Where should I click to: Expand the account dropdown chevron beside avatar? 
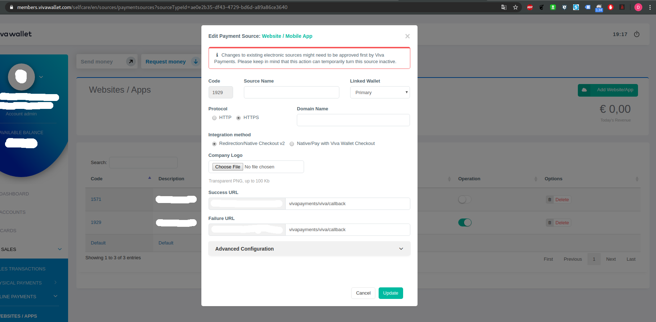coord(41,77)
